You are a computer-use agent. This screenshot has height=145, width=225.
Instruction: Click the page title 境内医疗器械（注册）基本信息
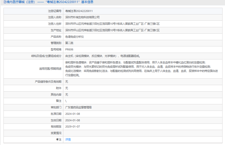50,2
